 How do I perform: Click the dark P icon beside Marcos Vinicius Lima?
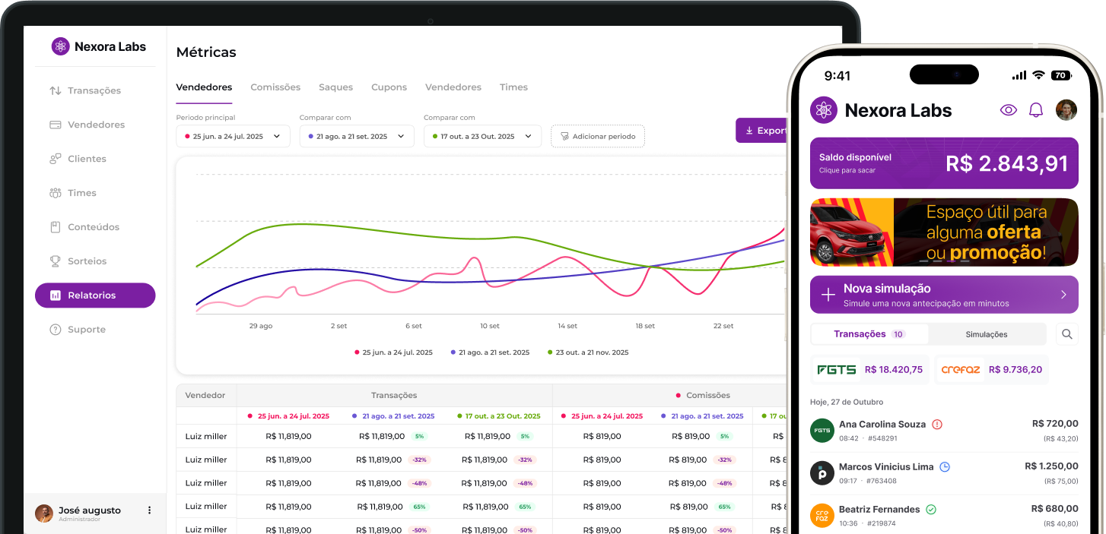point(822,473)
